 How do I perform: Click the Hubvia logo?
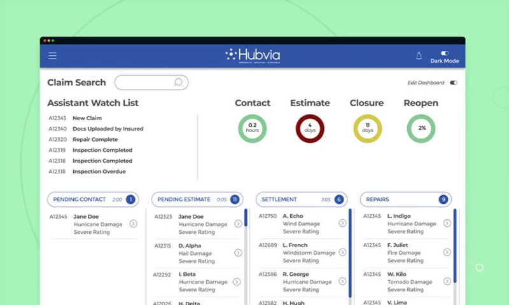(x=253, y=56)
